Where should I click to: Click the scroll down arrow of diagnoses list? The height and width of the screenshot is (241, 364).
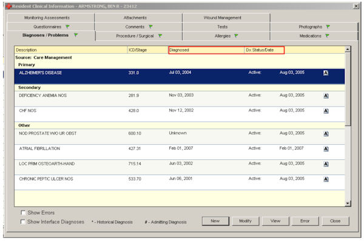[x=348, y=203]
